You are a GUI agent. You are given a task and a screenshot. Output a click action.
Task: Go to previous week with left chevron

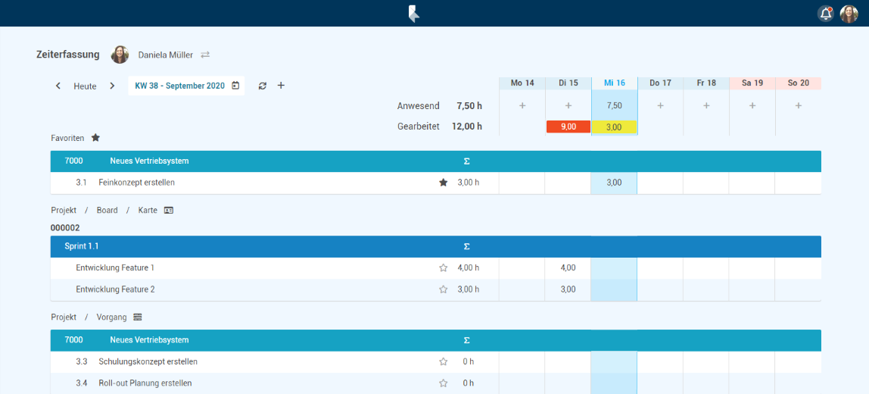point(58,86)
